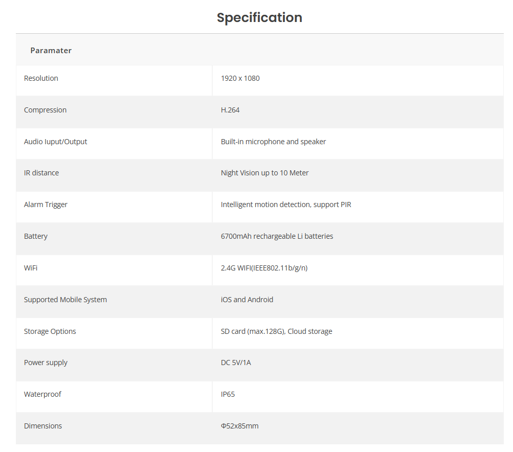
Task: Select the Φ52x85mm dimensions value
Action: (239, 426)
